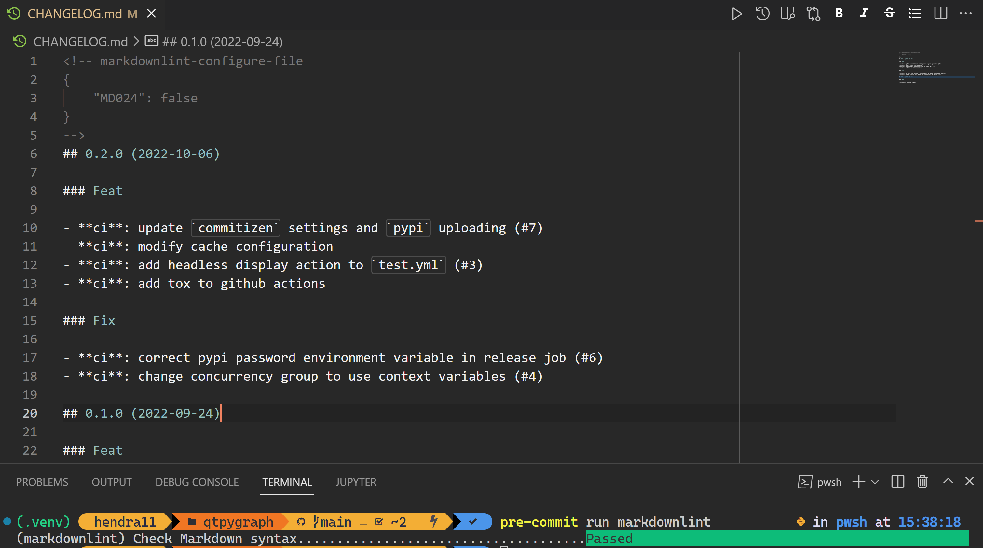Switch to the PROBLEMS panel tab

point(42,482)
